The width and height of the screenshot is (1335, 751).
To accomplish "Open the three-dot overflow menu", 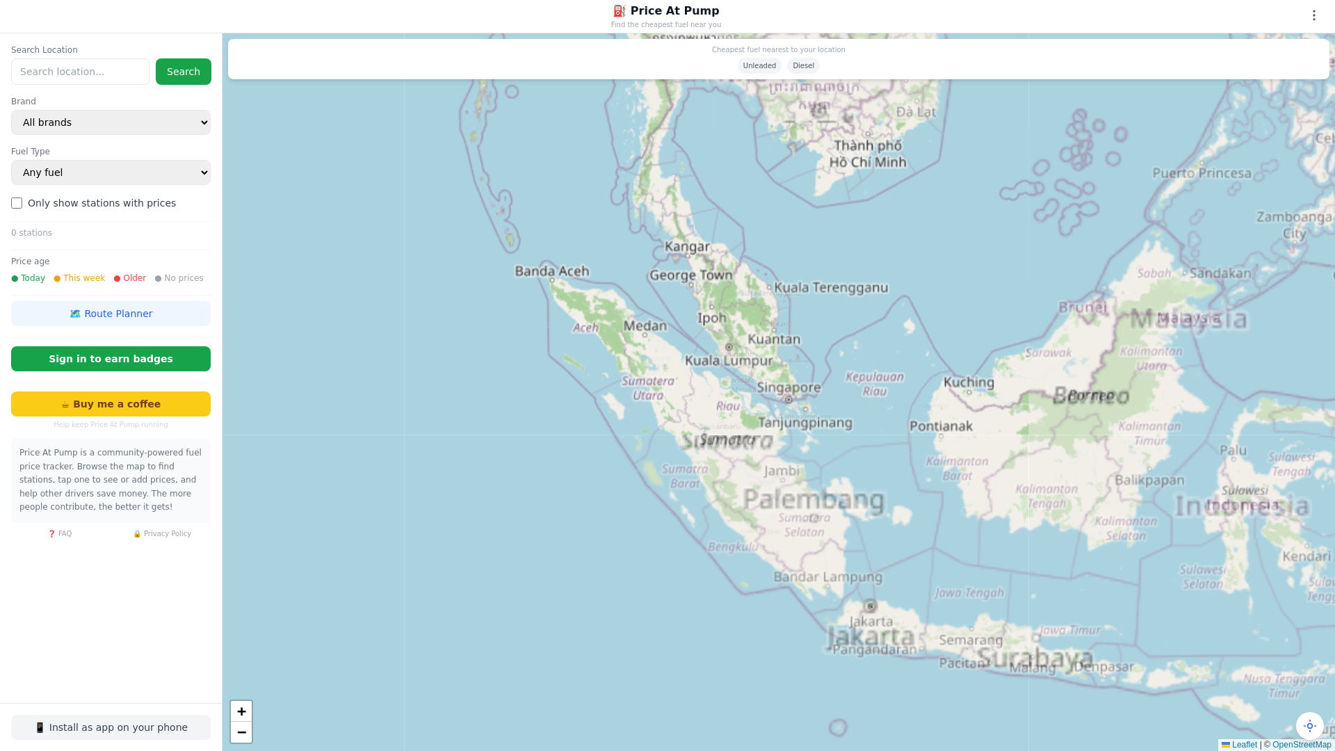I will (1313, 15).
